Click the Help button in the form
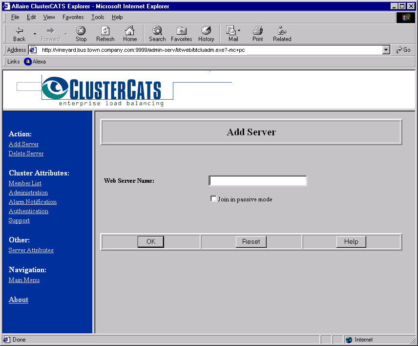 point(351,242)
